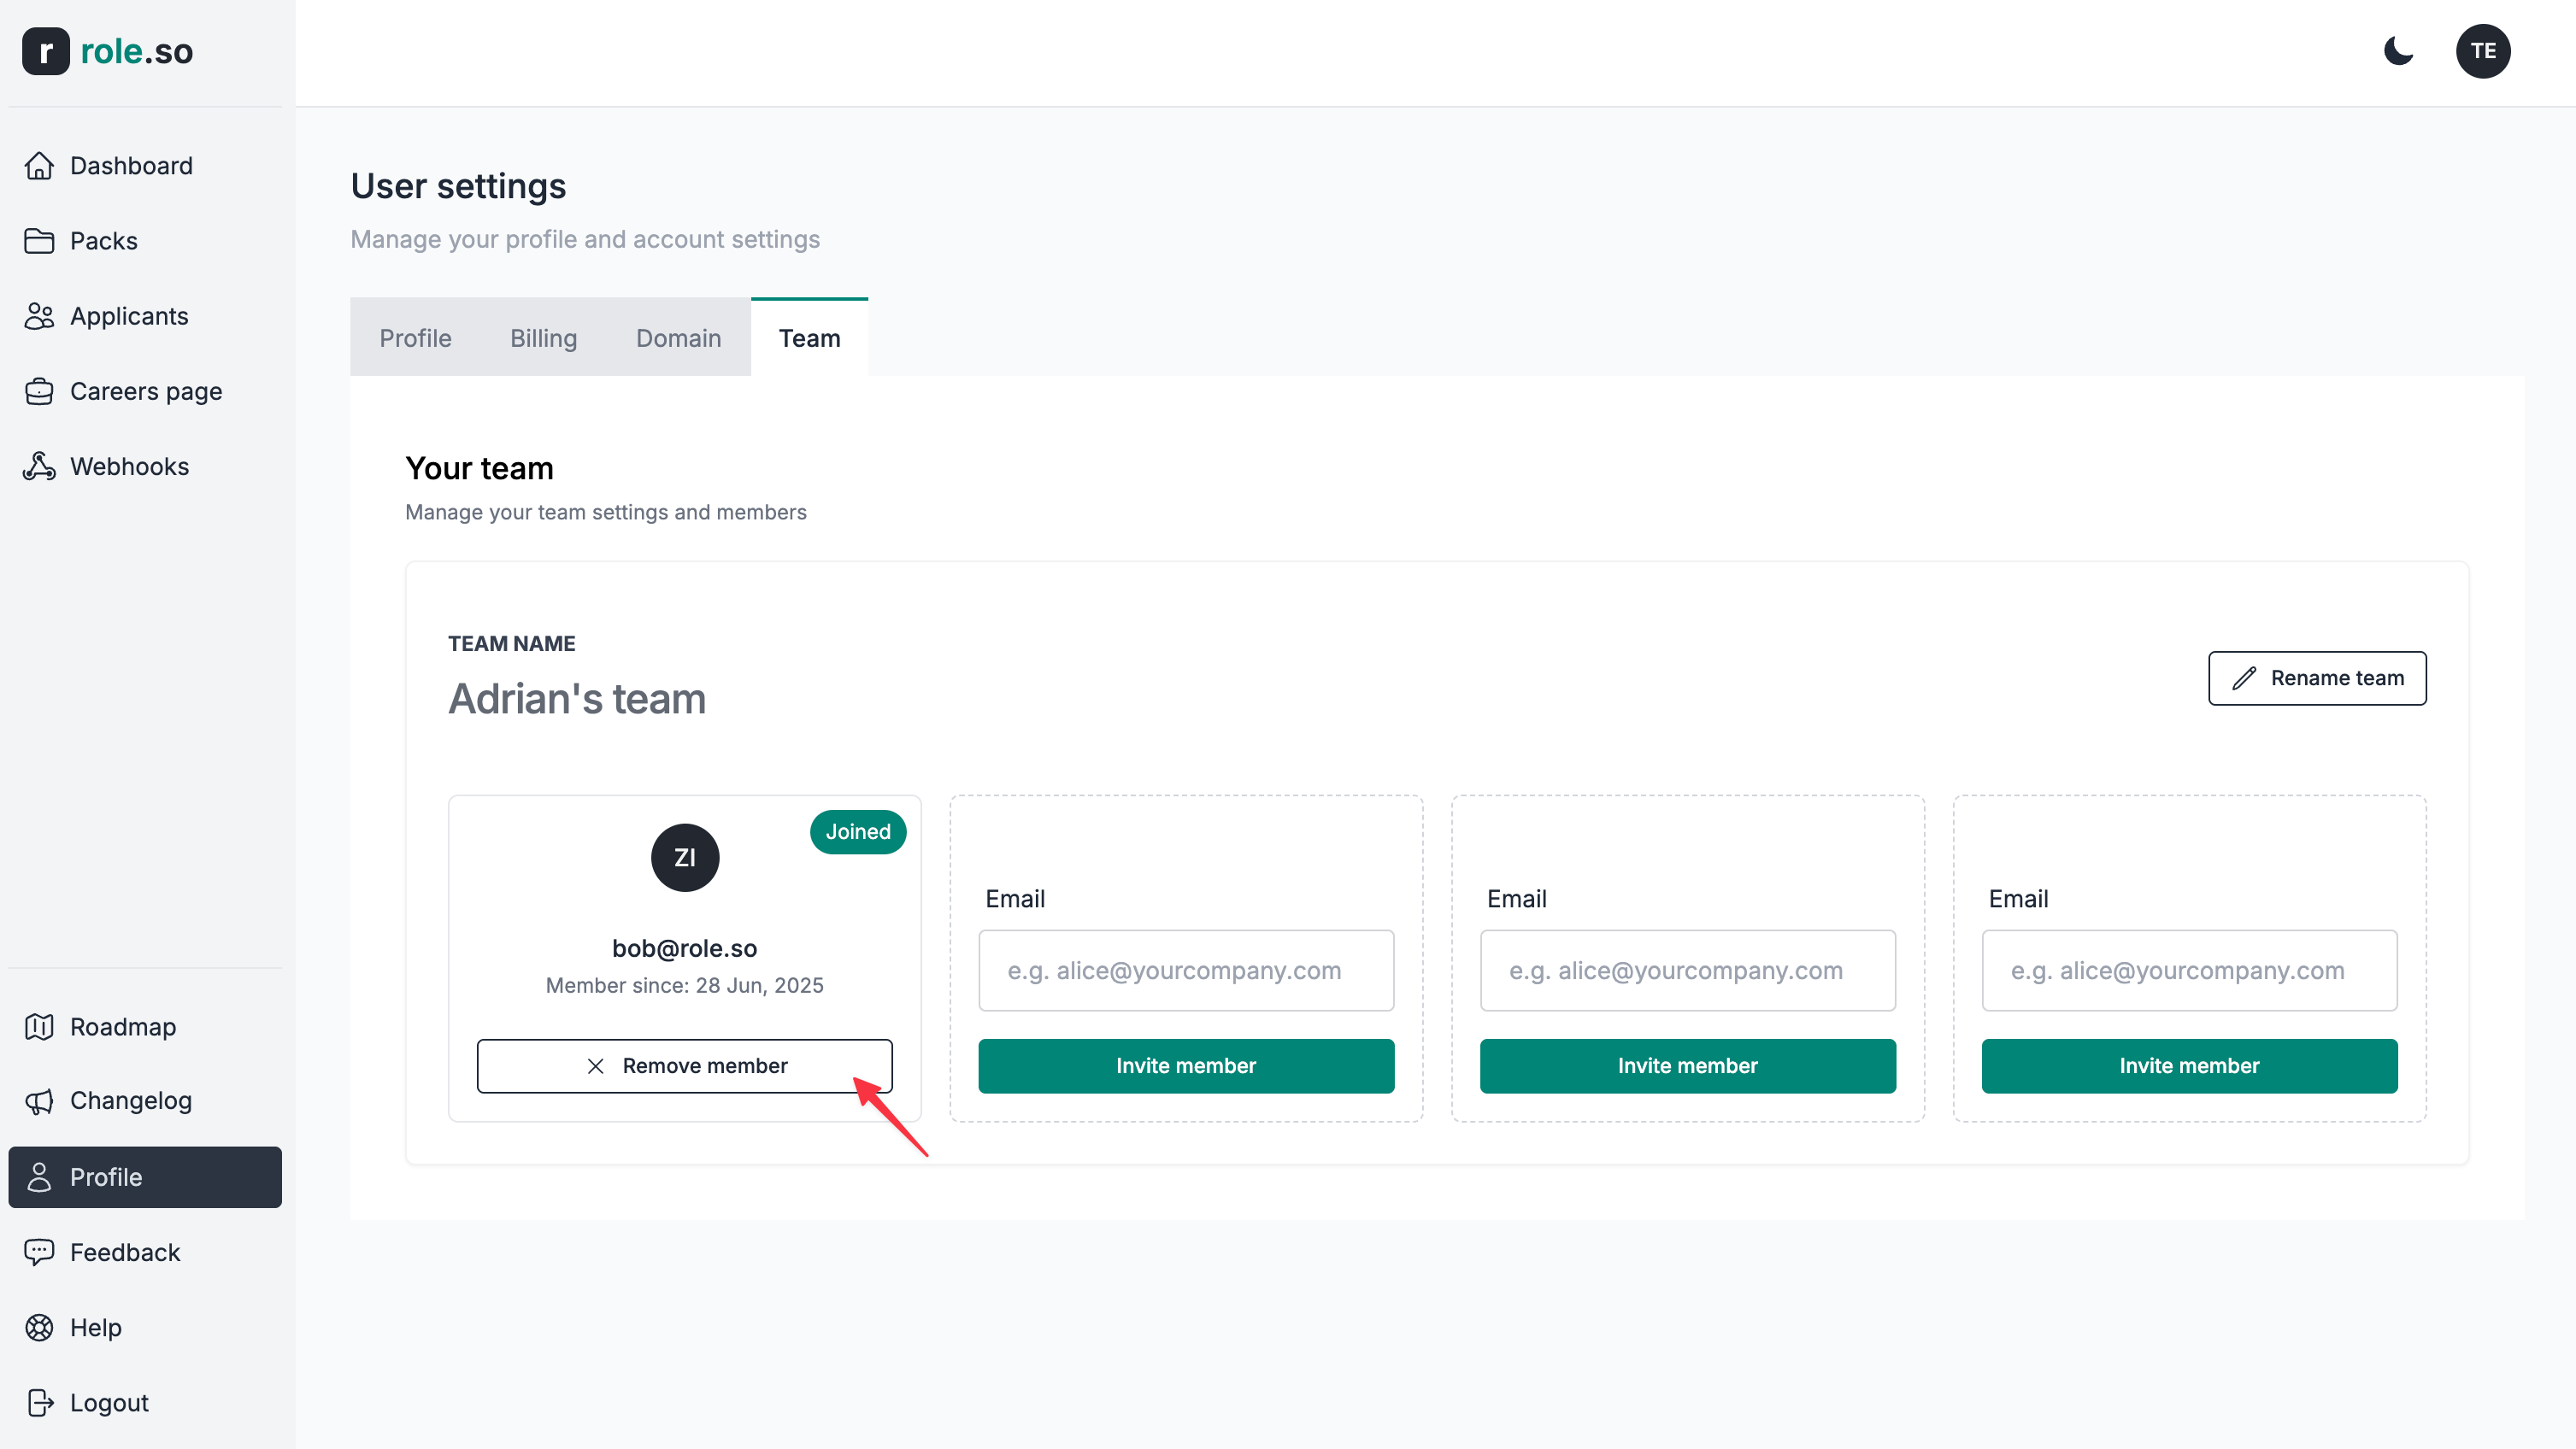Open Careers page briefcase icon
The height and width of the screenshot is (1449, 2576).
[x=39, y=392]
